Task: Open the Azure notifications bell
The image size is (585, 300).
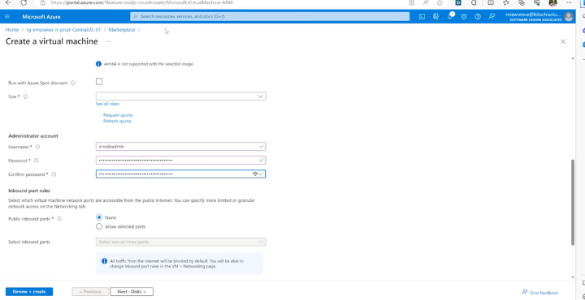Action: click(450, 17)
